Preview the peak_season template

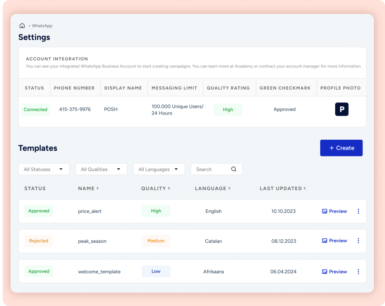pos(334,241)
